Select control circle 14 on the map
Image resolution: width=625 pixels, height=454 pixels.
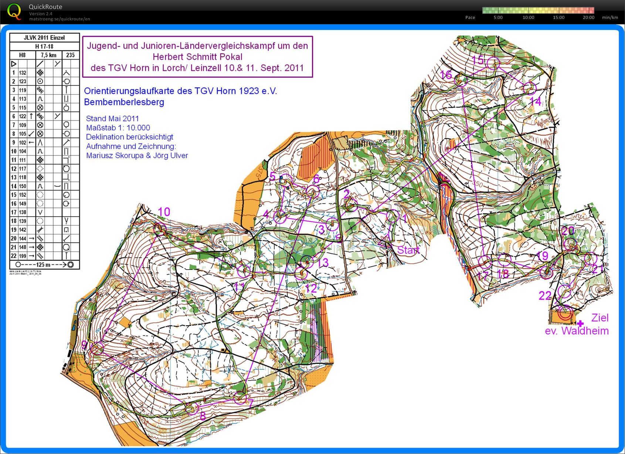tap(530, 88)
